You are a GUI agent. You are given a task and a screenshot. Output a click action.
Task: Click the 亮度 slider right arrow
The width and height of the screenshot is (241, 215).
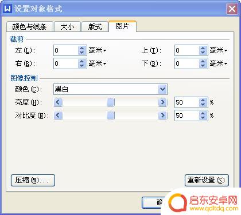(x=162, y=102)
